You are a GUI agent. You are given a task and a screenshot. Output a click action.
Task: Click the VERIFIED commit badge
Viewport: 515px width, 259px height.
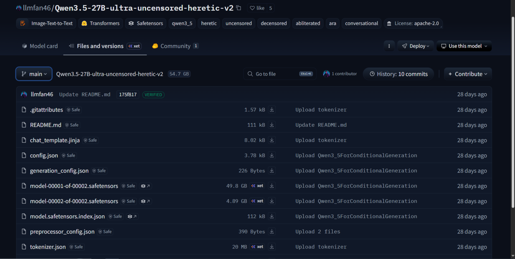[153, 95]
